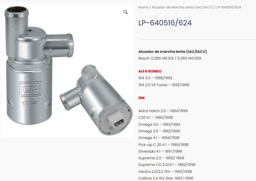Click the LP-640516/624 breadcrumb entry
The height and width of the screenshot is (181, 256).
tap(229, 7)
